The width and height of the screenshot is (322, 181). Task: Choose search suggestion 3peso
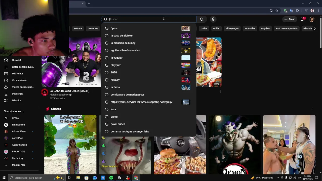pos(149,28)
